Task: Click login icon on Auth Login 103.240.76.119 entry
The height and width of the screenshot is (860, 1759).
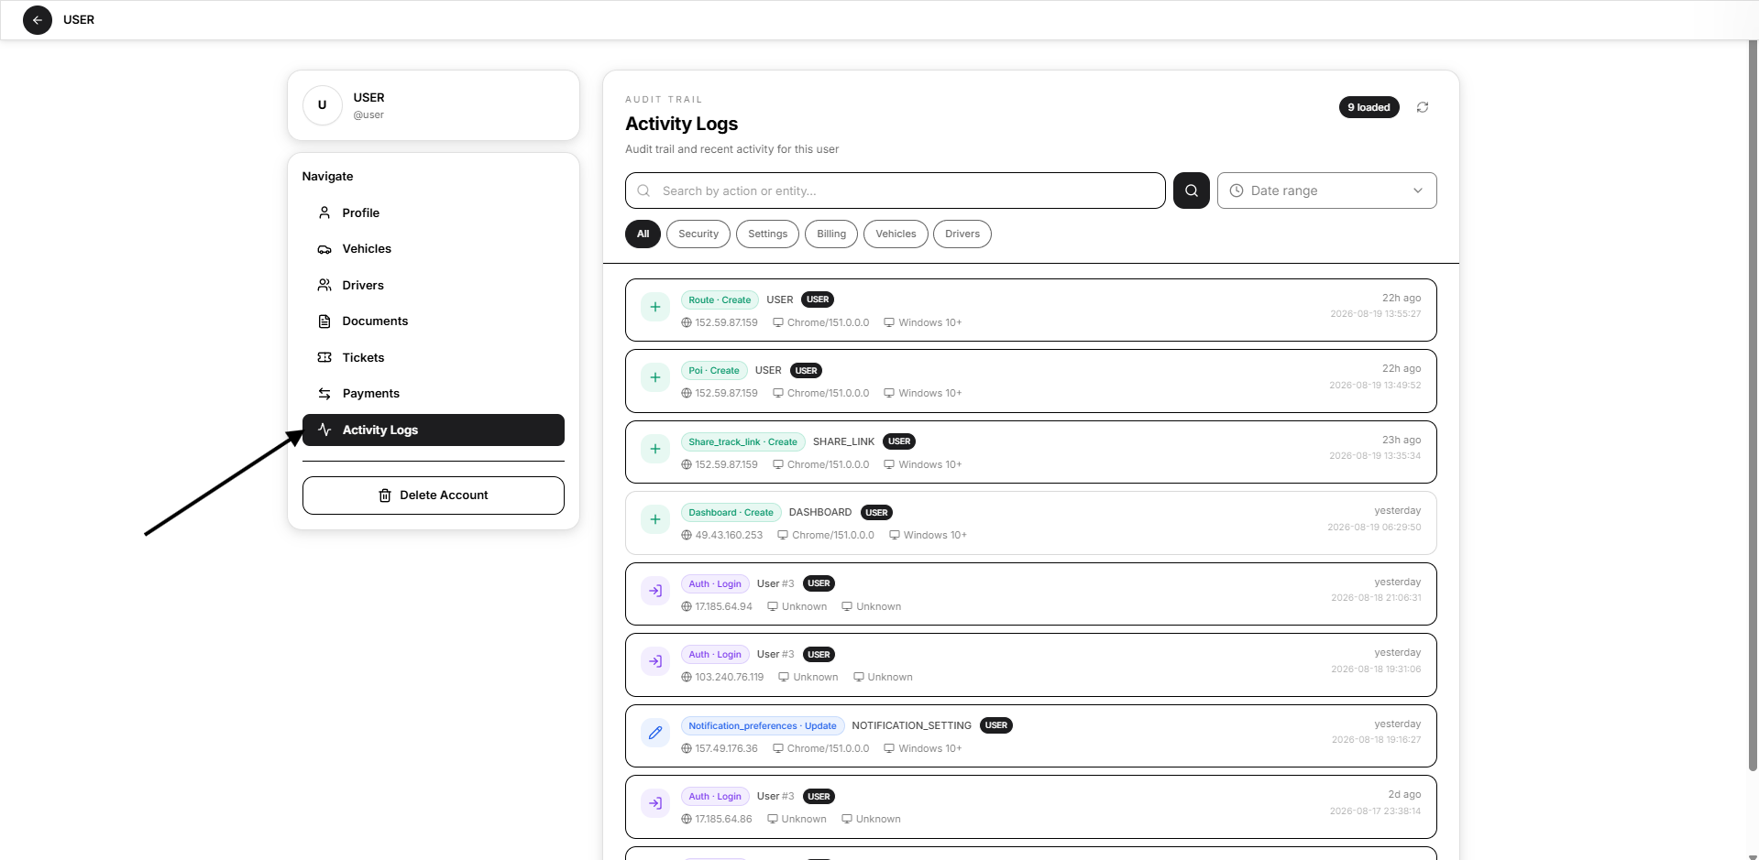Action: click(x=655, y=661)
